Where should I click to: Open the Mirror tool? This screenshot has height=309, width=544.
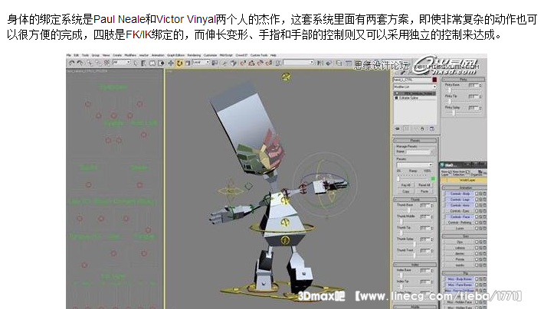[320, 63]
